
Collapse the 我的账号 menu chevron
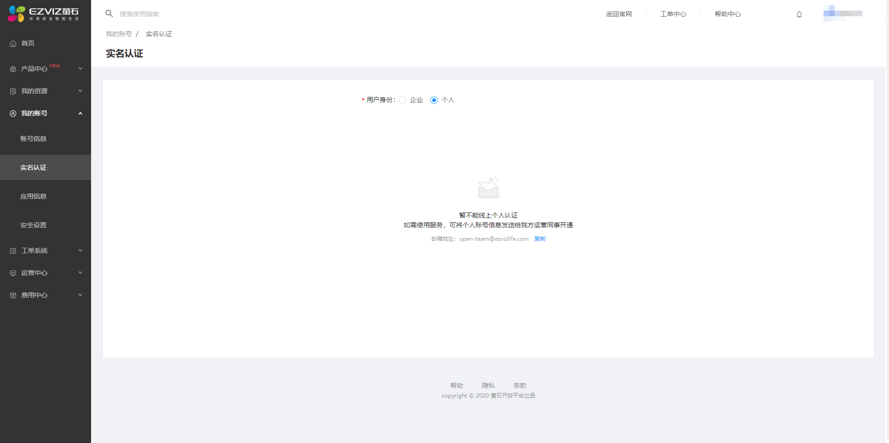tap(80, 114)
